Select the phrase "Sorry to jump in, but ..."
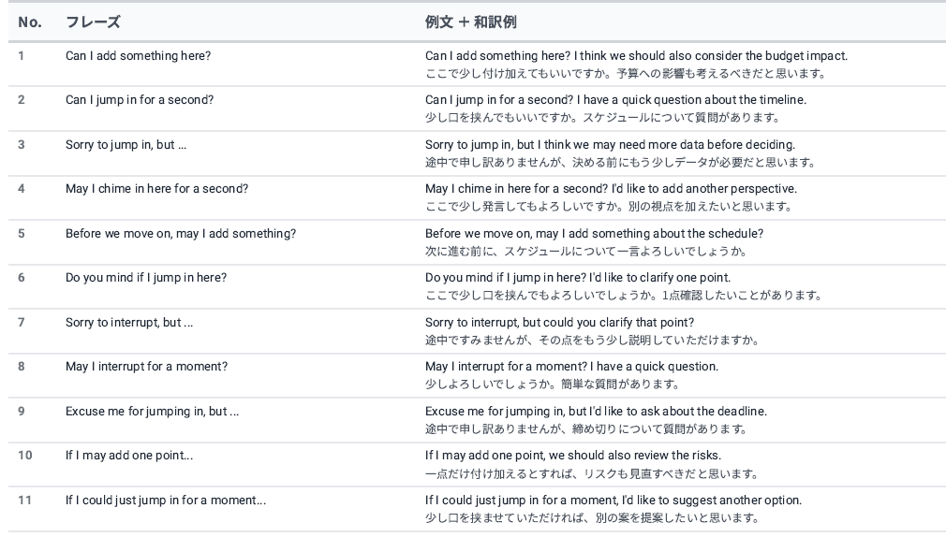 click(x=126, y=145)
